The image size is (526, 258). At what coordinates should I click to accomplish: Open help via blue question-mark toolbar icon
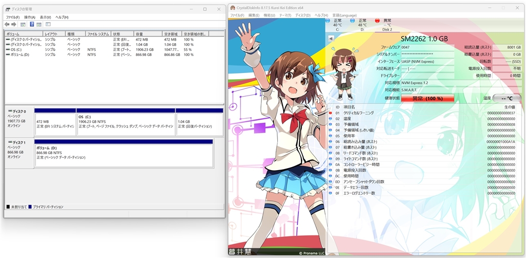(x=32, y=25)
